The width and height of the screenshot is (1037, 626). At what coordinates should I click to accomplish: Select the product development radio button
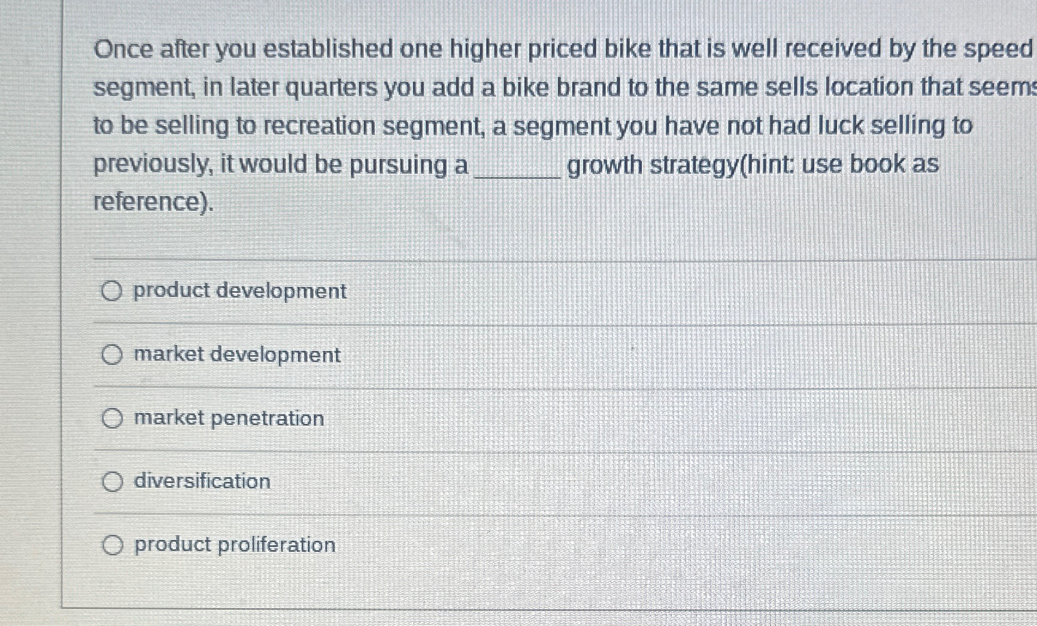coord(112,291)
